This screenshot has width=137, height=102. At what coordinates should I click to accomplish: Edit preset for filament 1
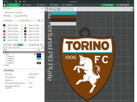click(x=22, y=25)
